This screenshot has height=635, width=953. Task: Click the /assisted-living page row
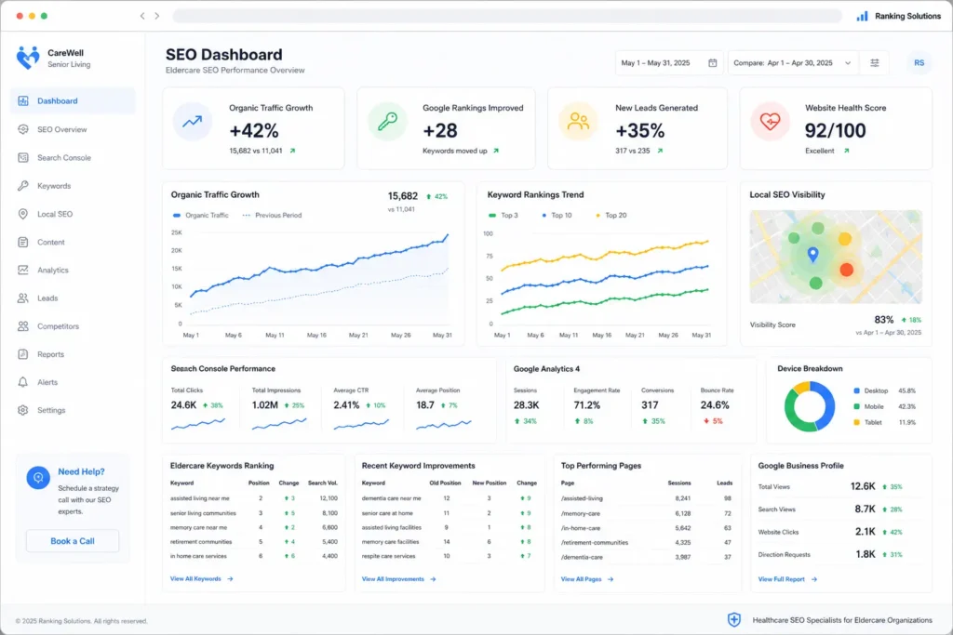point(646,498)
